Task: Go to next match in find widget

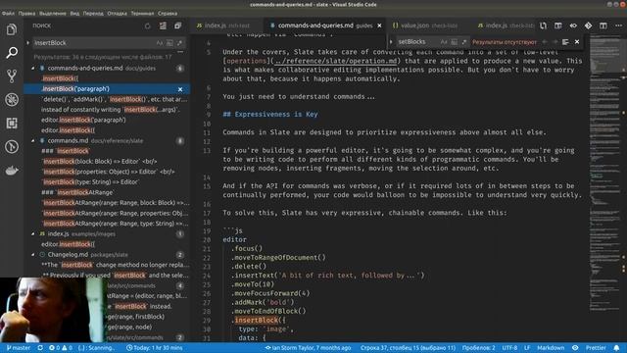Action: pos(555,41)
